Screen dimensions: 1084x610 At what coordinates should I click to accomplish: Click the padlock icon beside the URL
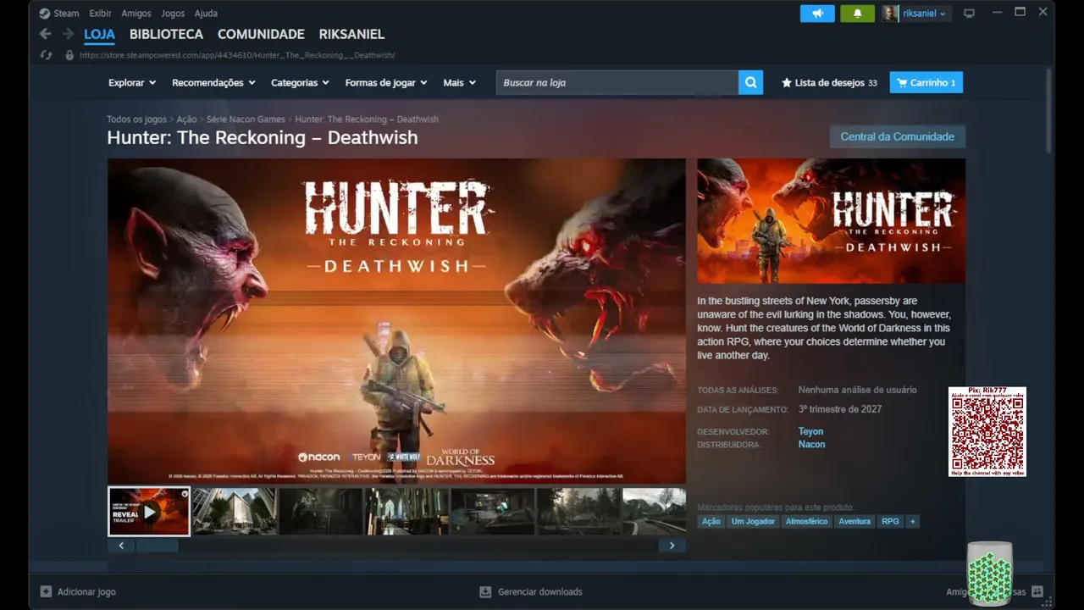click(69, 55)
